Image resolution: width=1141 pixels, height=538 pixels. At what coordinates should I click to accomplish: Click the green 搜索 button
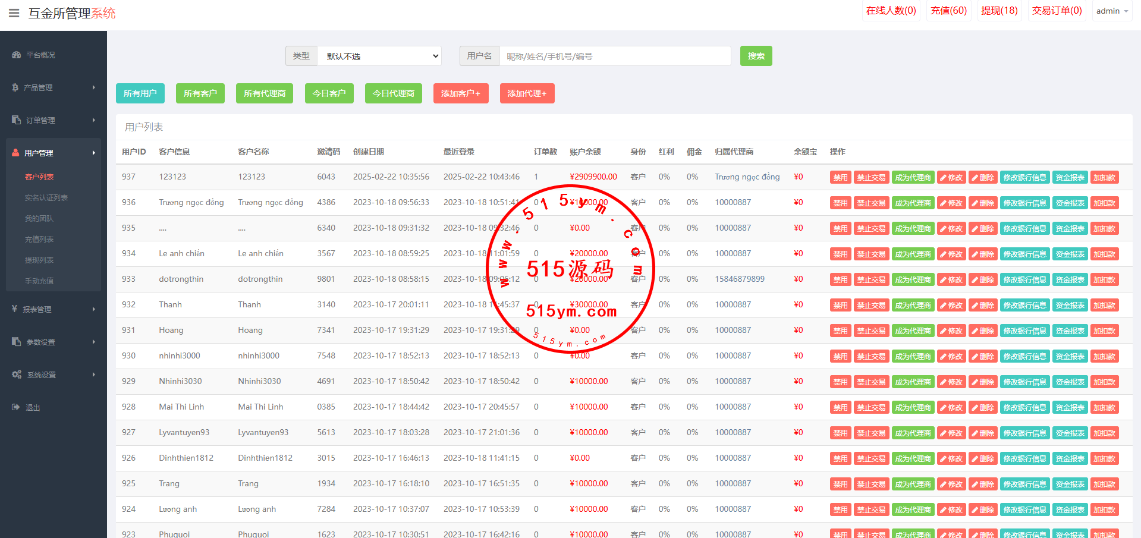[x=756, y=56]
